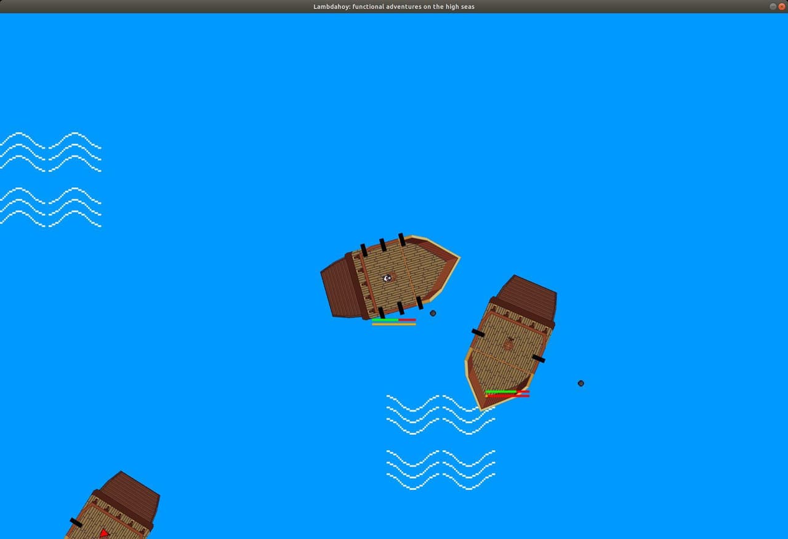Click the green health bar on the downward-facing ship
Image resolution: width=788 pixels, height=539 pixels.
[x=501, y=391]
